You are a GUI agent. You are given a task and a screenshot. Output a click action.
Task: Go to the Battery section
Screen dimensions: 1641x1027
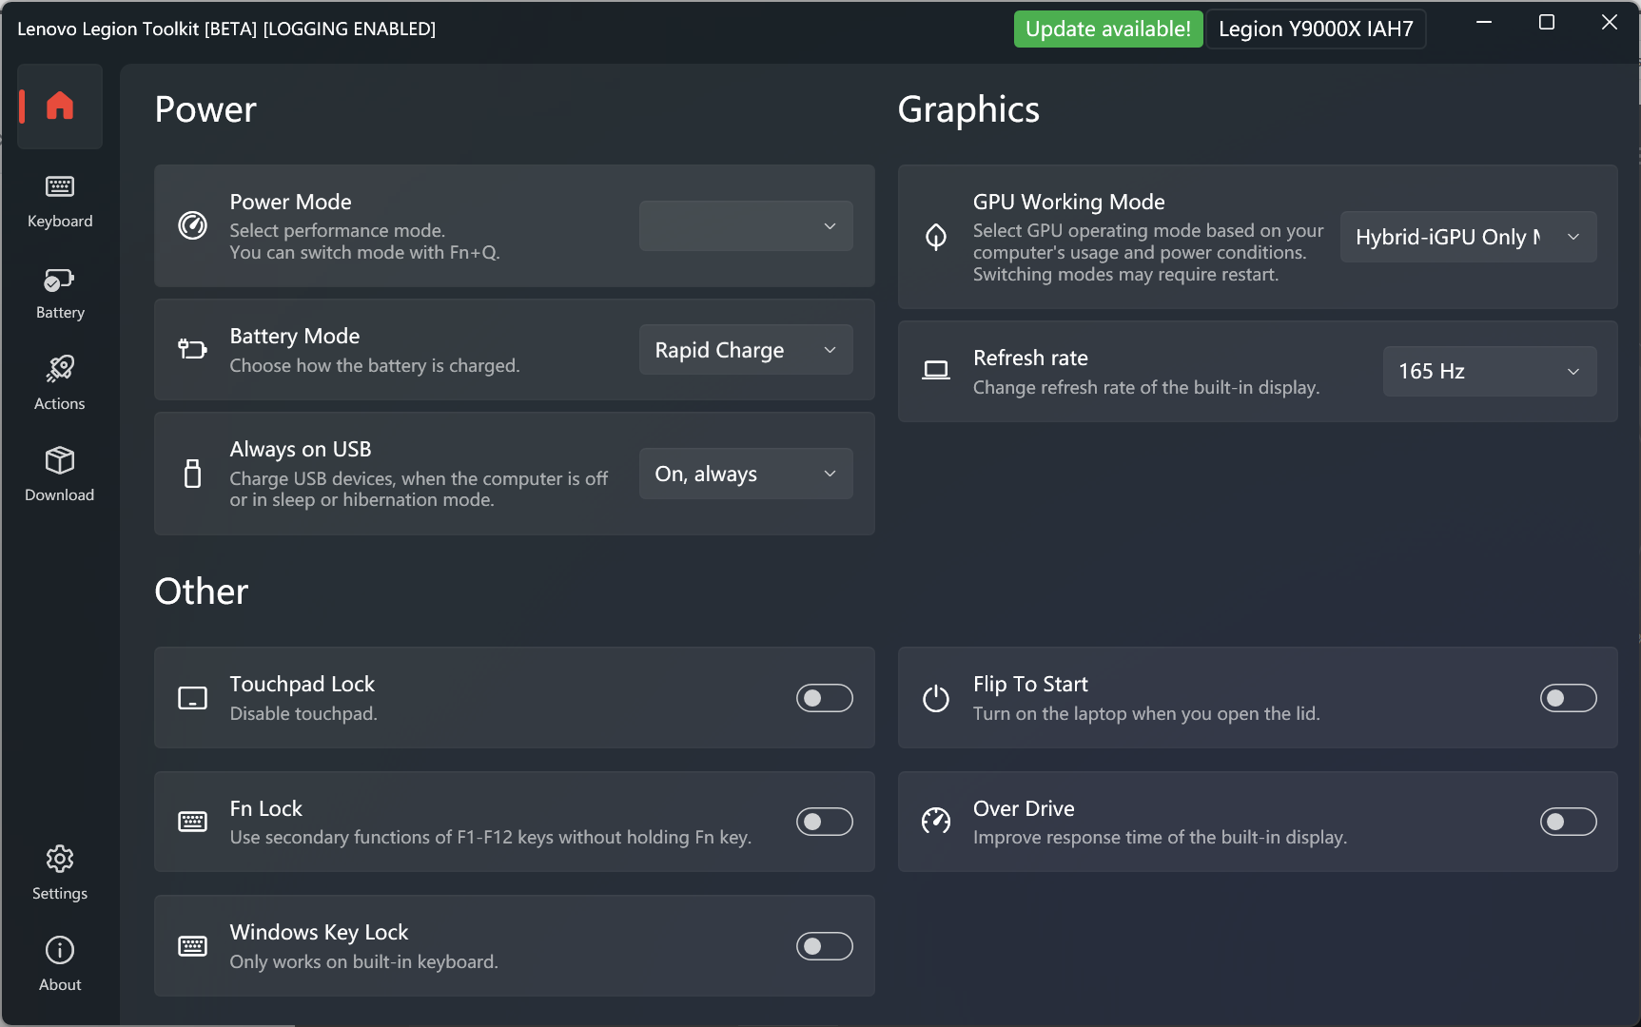(x=59, y=292)
